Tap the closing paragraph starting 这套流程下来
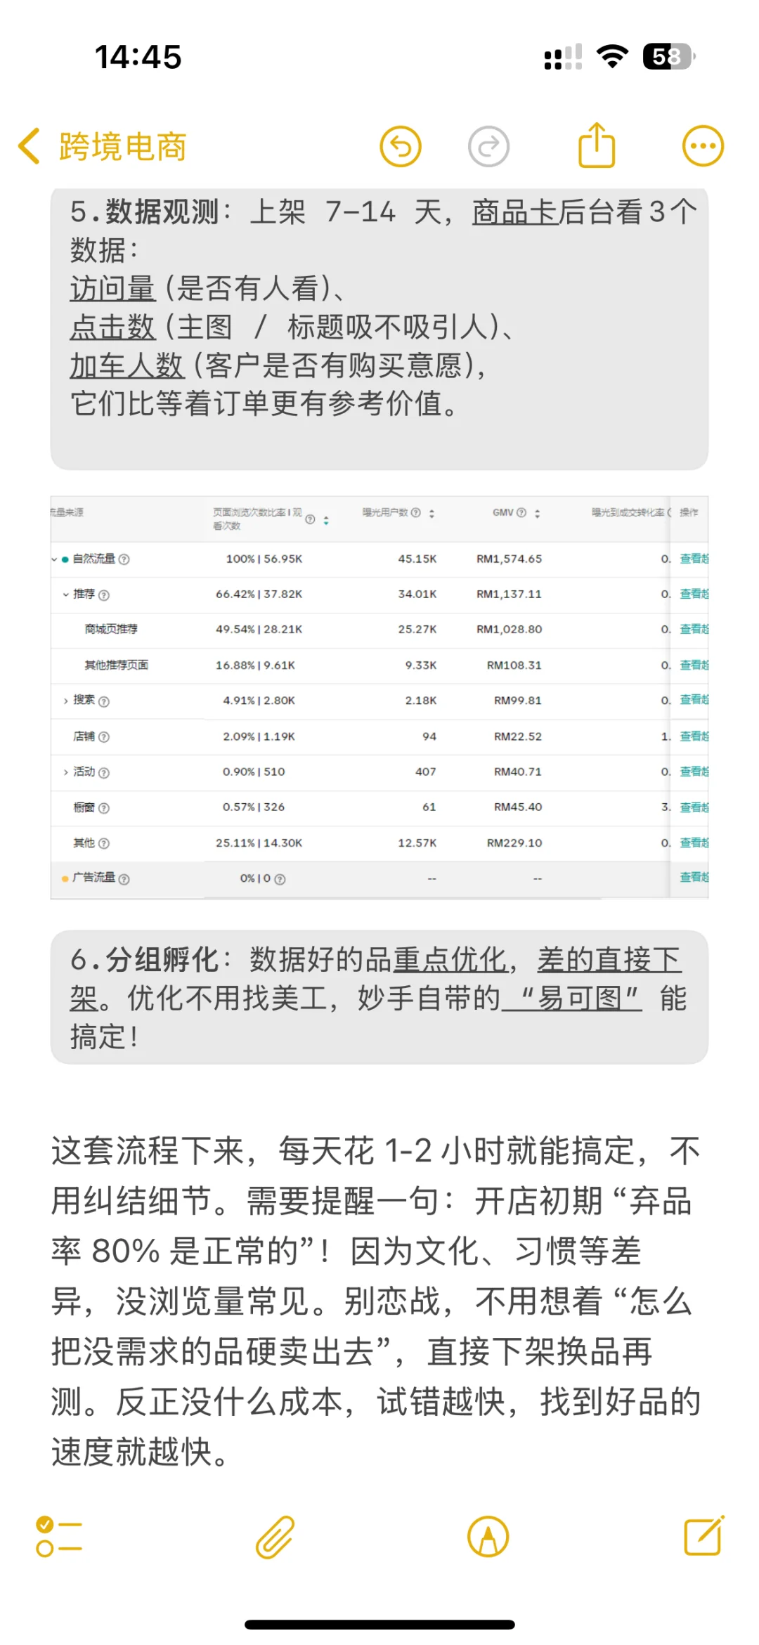759x1645 pixels. pyautogui.click(x=376, y=1301)
